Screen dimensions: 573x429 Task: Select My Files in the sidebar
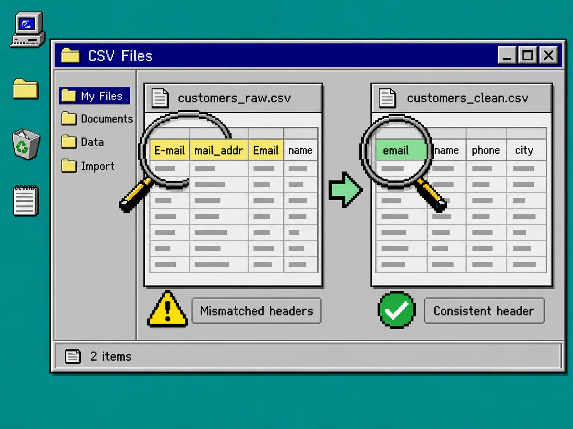click(95, 96)
